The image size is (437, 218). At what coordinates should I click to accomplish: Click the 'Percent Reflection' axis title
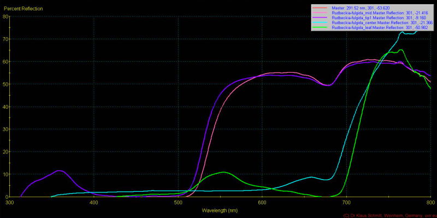tap(23, 9)
